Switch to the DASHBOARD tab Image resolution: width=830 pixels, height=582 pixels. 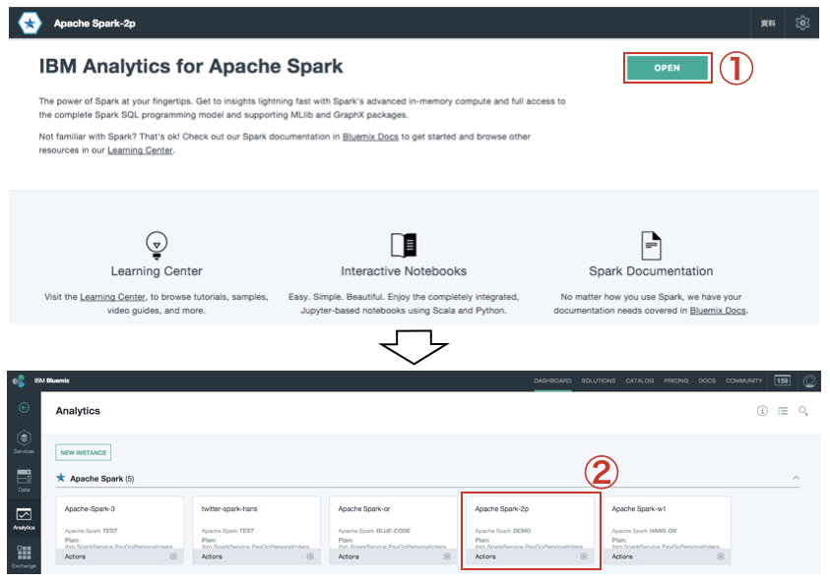click(552, 380)
